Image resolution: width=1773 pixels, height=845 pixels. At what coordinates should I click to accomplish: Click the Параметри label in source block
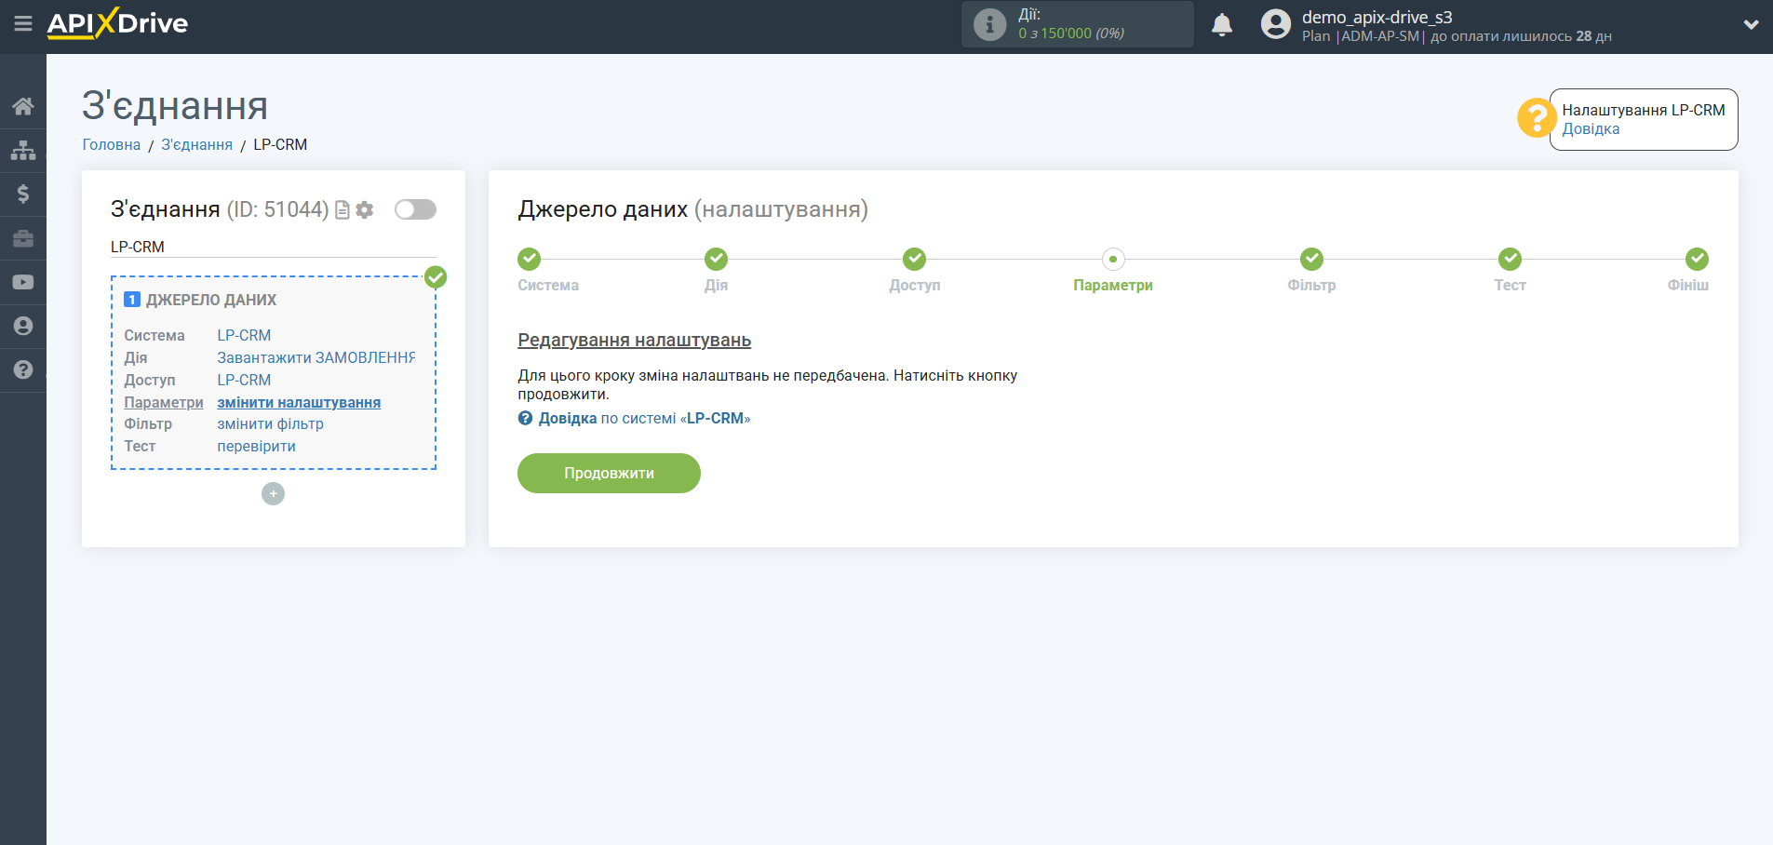pos(164,402)
